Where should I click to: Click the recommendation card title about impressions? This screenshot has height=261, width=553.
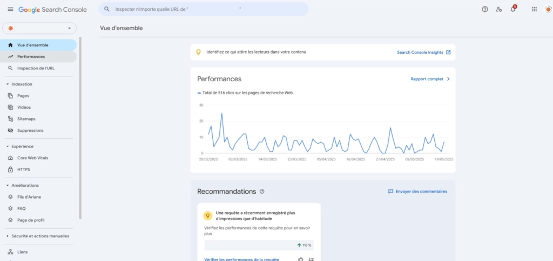pos(255,216)
